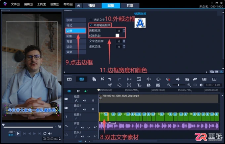Open the 编辑 menu in menu bar
225x144 pixels.
coord(28,4)
